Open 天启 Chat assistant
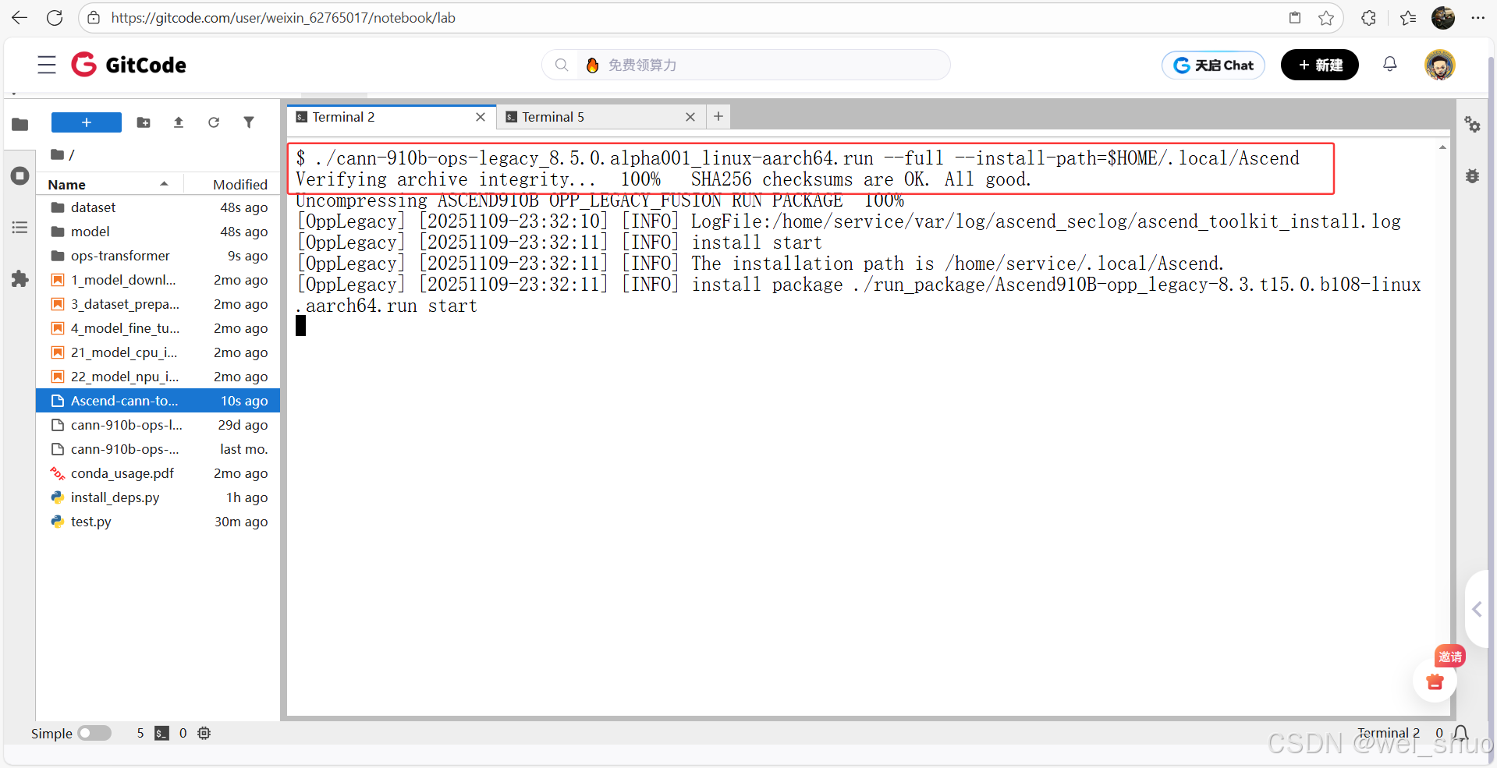The height and width of the screenshot is (768, 1497). 1213,65
